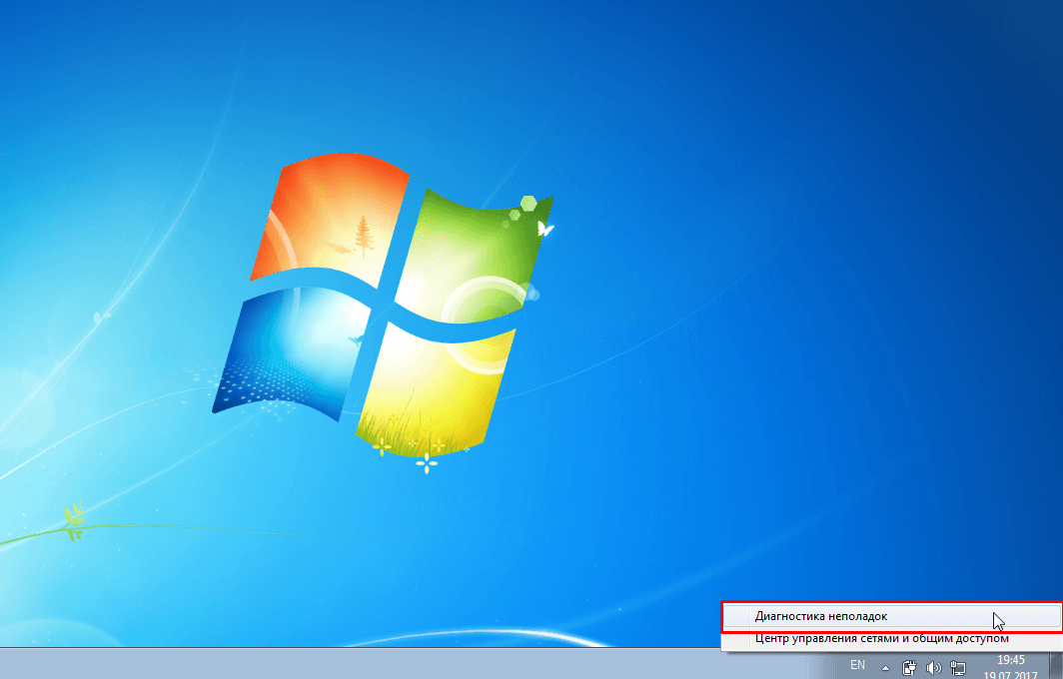Show hidden tray icons arrow
Viewport: 1063px width, 679px height.
pos(885,668)
